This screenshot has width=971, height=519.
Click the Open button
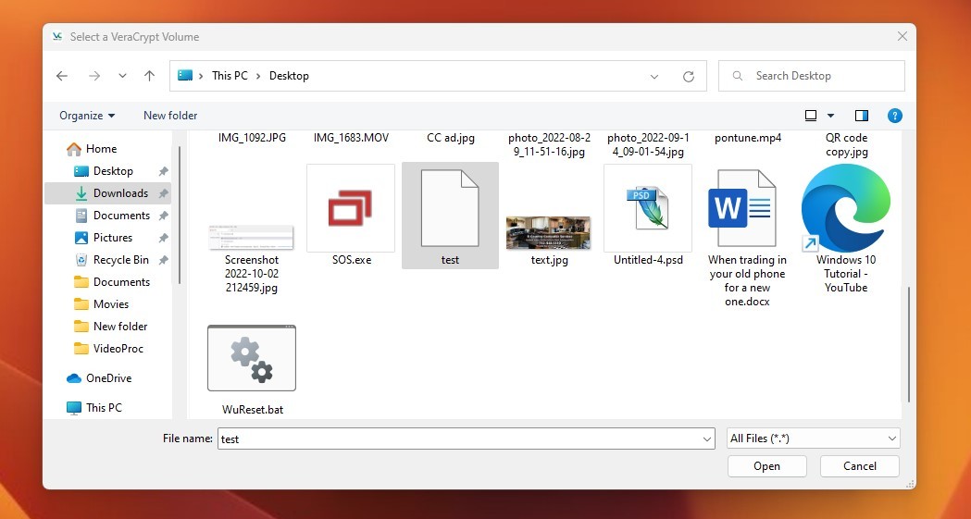point(766,465)
